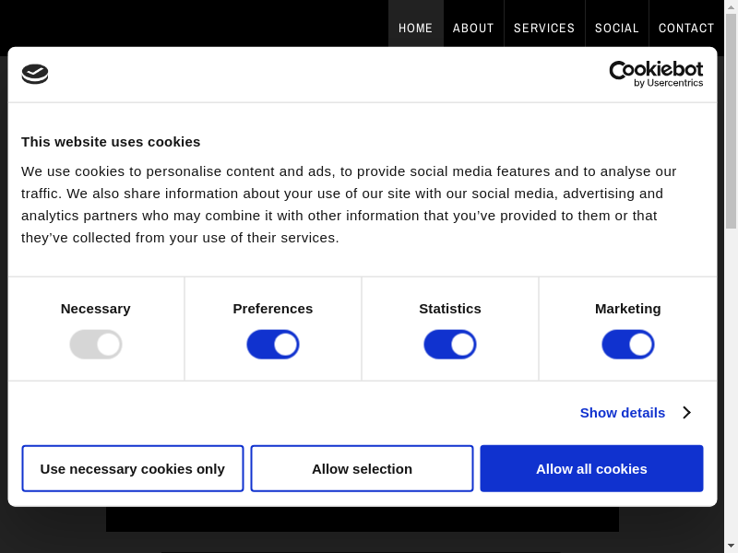Select CONTACT in the top navigation

(x=686, y=28)
